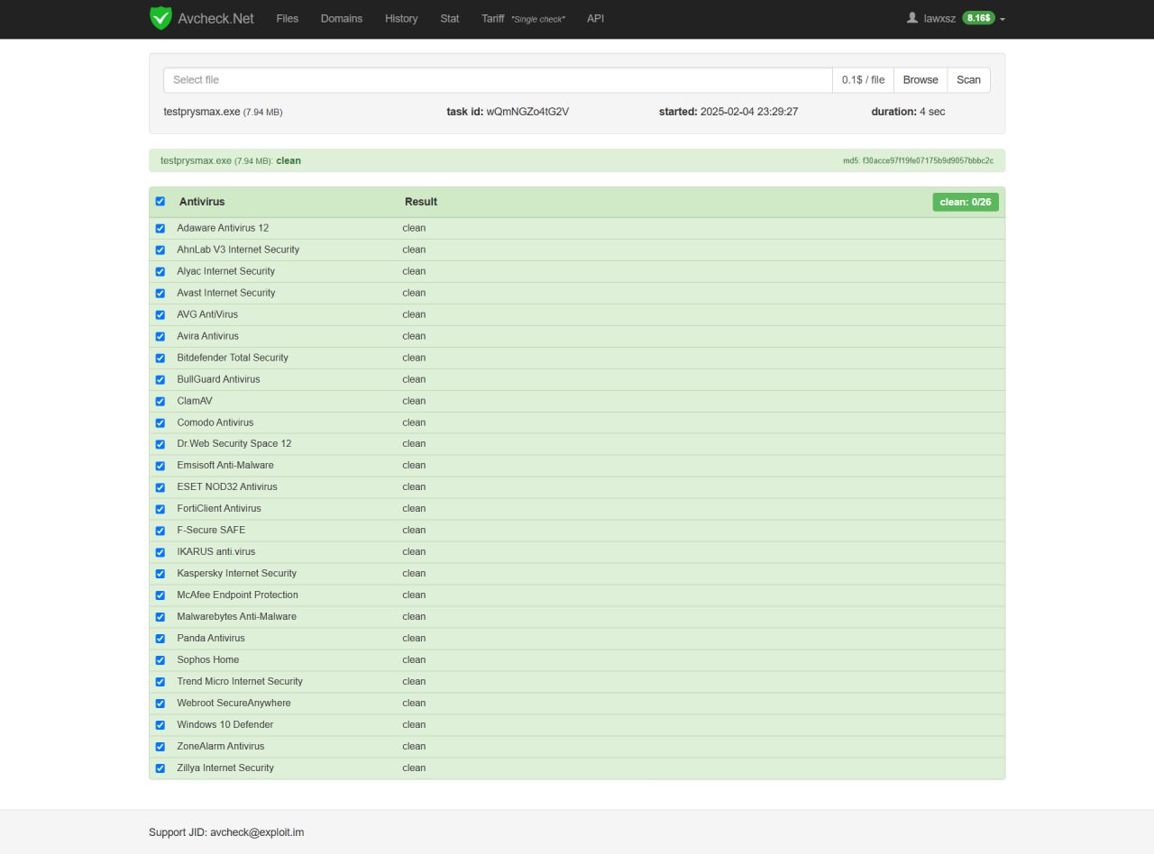Image resolution: width=1154 pixels, height=854 pixels.
Task: Disable the Avast Internet Security checkbox
Action: pyautogui.click(x=160, y=294)
